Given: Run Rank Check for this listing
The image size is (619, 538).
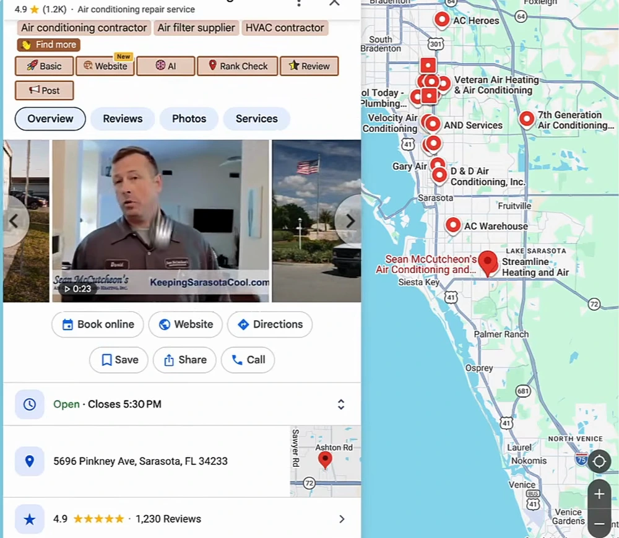Looking at the screenshot, I should coord(238,66).
